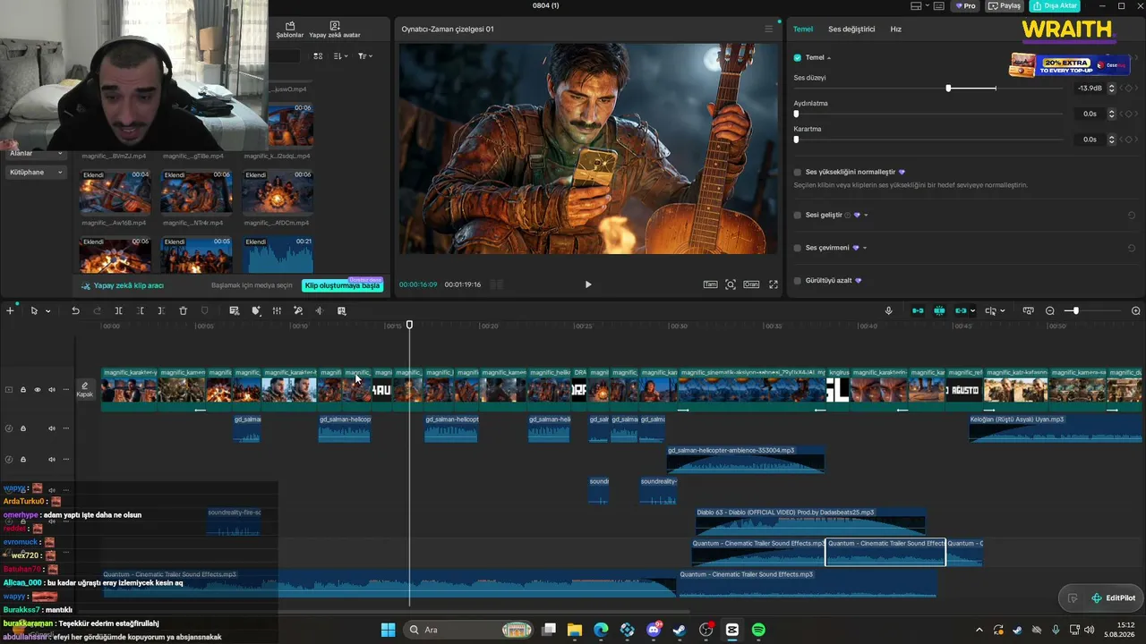Click the split clip tool icon
The height and width of the screenshot is (644, 1146).
tap(118, 310)
